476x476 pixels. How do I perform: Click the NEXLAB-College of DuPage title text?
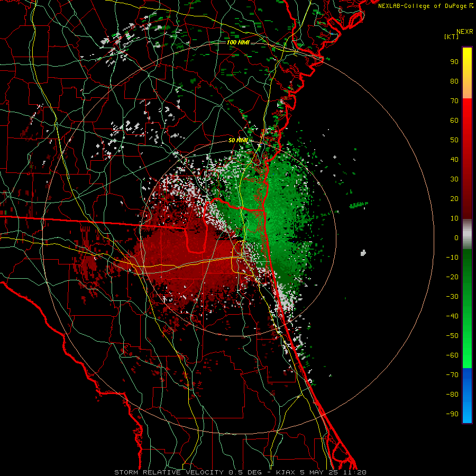423,6
